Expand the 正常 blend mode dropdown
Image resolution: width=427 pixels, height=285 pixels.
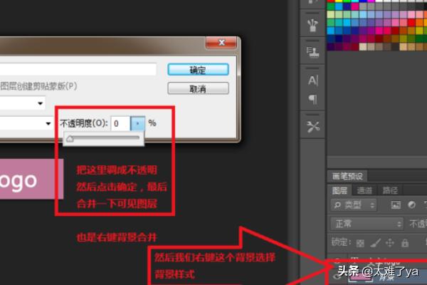(x=367, y=224)
